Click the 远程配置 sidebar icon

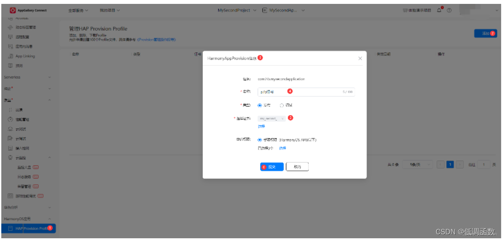pos(10,37)
